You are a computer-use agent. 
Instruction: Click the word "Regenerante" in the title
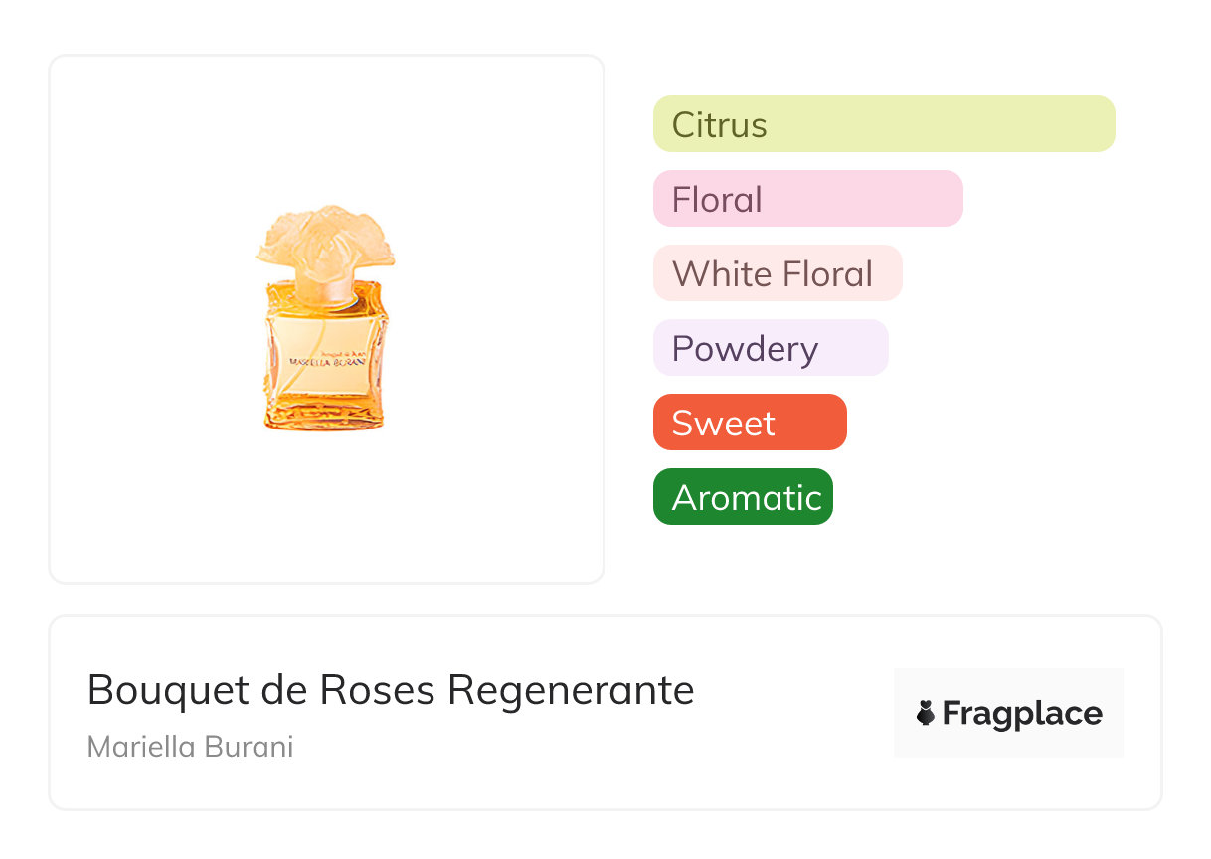pyautogui.click(x=571, y=690)
